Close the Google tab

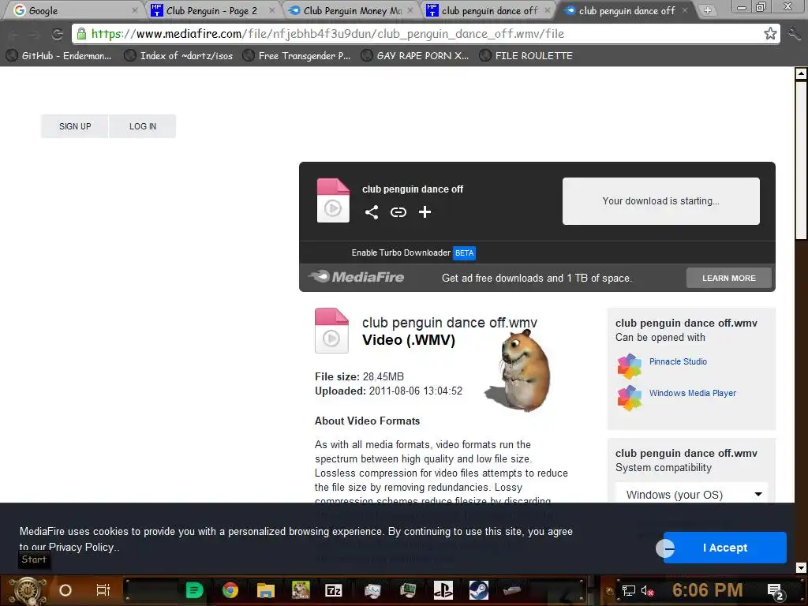[134, 9]
